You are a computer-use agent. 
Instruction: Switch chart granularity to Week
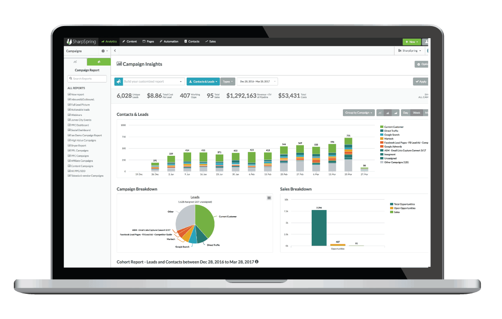click(417, 112)
